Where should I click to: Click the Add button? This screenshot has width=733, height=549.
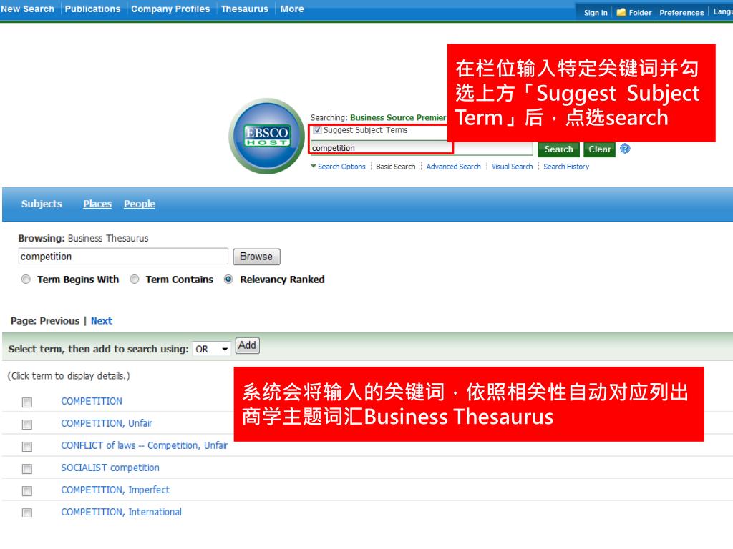click(247, 345)
